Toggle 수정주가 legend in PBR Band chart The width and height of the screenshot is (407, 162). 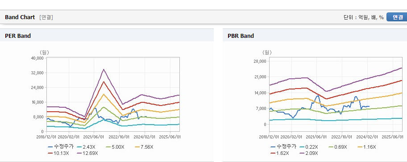pyautogui.click(x=283, y=147)
